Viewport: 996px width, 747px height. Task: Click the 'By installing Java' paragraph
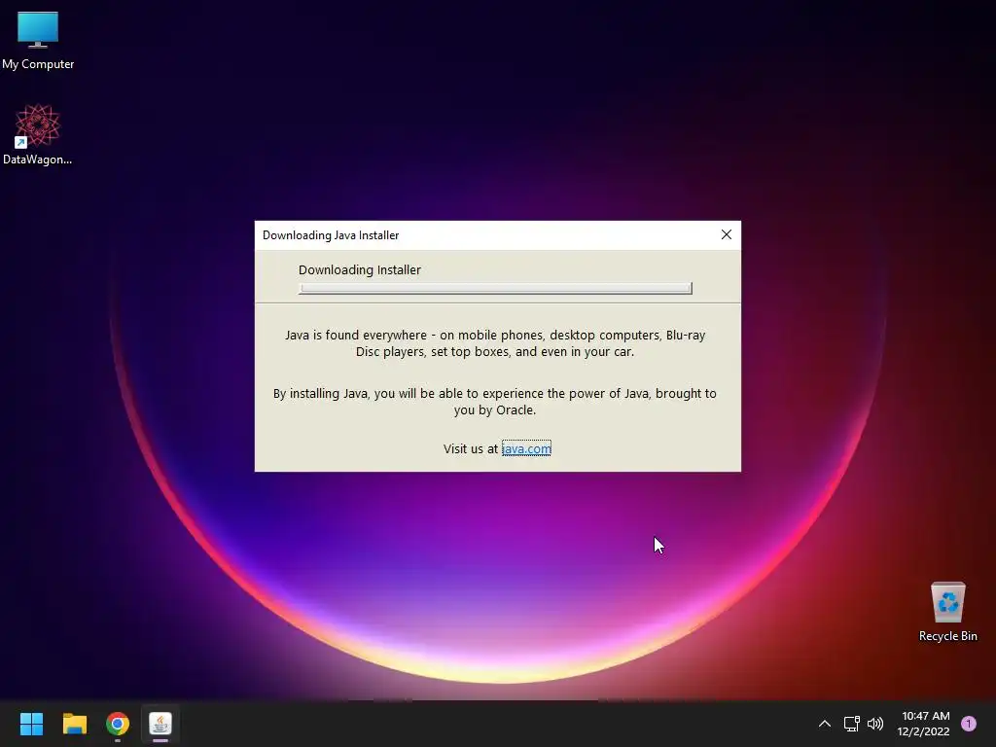coord(495,402)
